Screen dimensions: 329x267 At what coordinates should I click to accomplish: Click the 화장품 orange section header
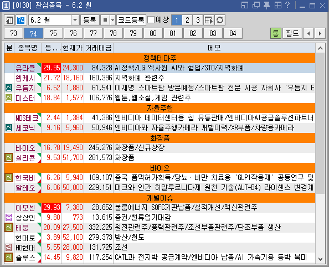click(x=160, y=138)
